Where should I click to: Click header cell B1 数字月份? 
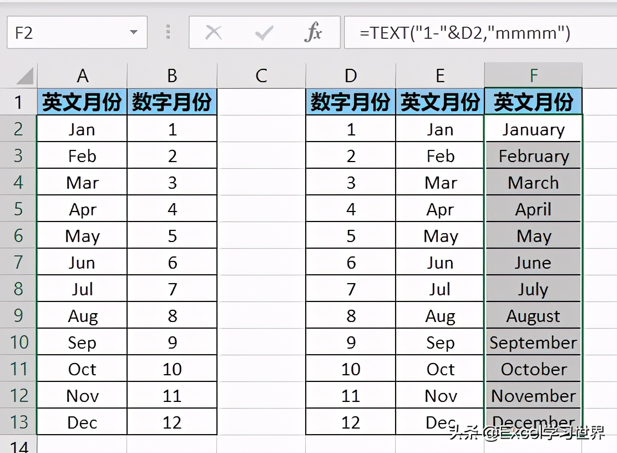pos(172,102)
